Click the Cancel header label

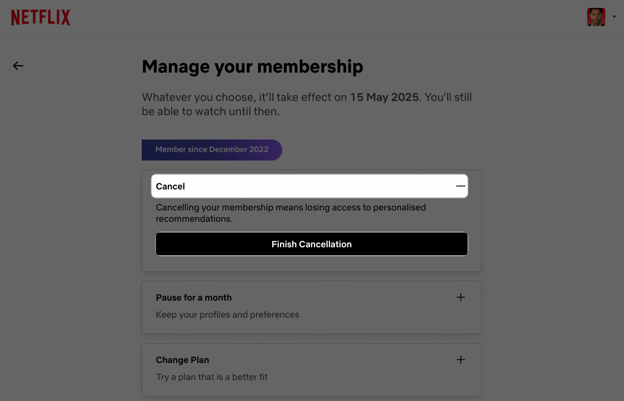[x=170, y=186]
